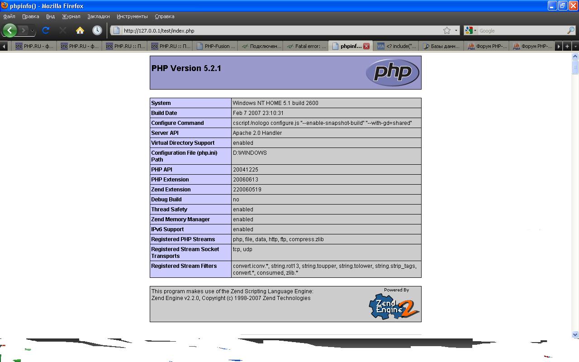
Task: Bookmark this page with the star icon
Action: [447, 30]
